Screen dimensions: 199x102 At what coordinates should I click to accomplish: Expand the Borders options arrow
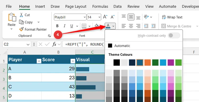89,26
